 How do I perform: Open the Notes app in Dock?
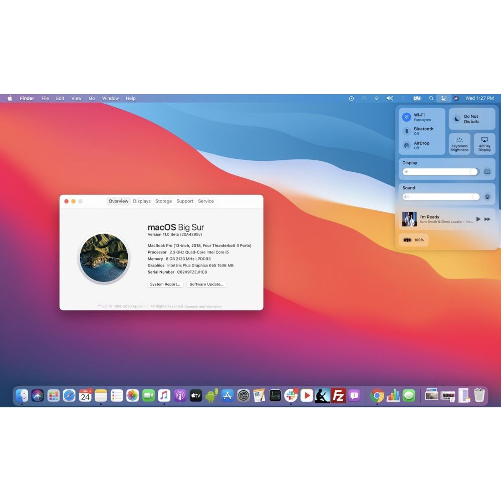[101, 396]
